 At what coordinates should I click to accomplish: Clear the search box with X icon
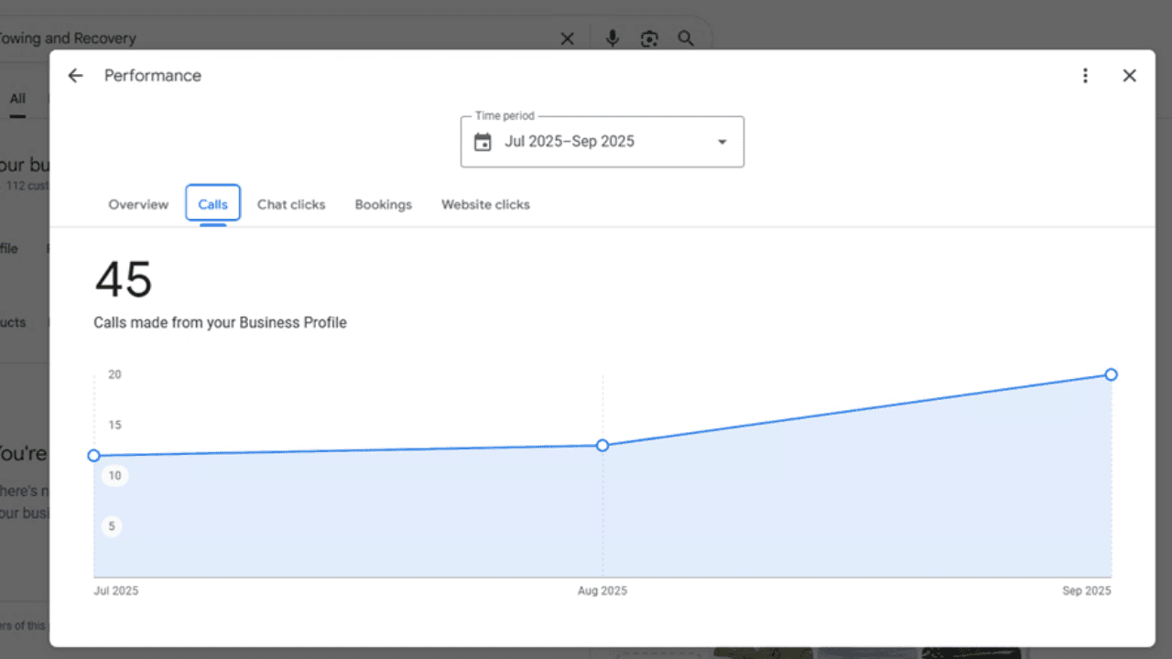[567, 38]
